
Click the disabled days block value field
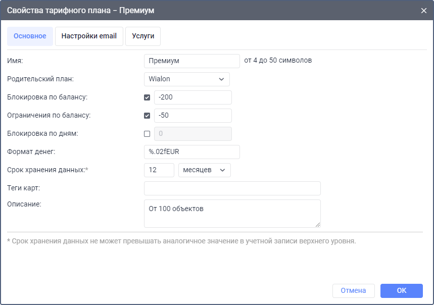(192, 134)
